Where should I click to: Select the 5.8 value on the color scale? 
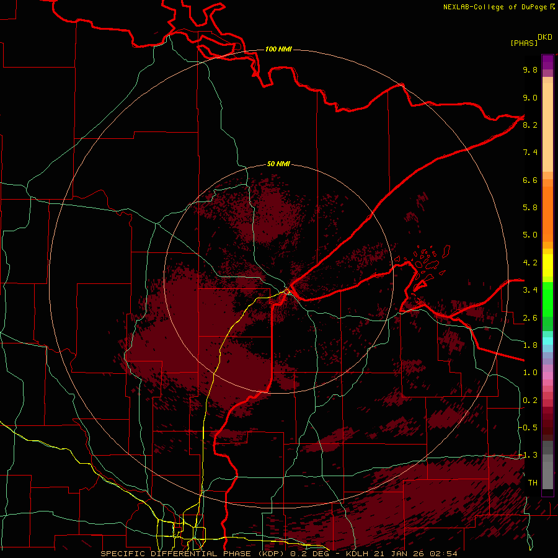530,208
